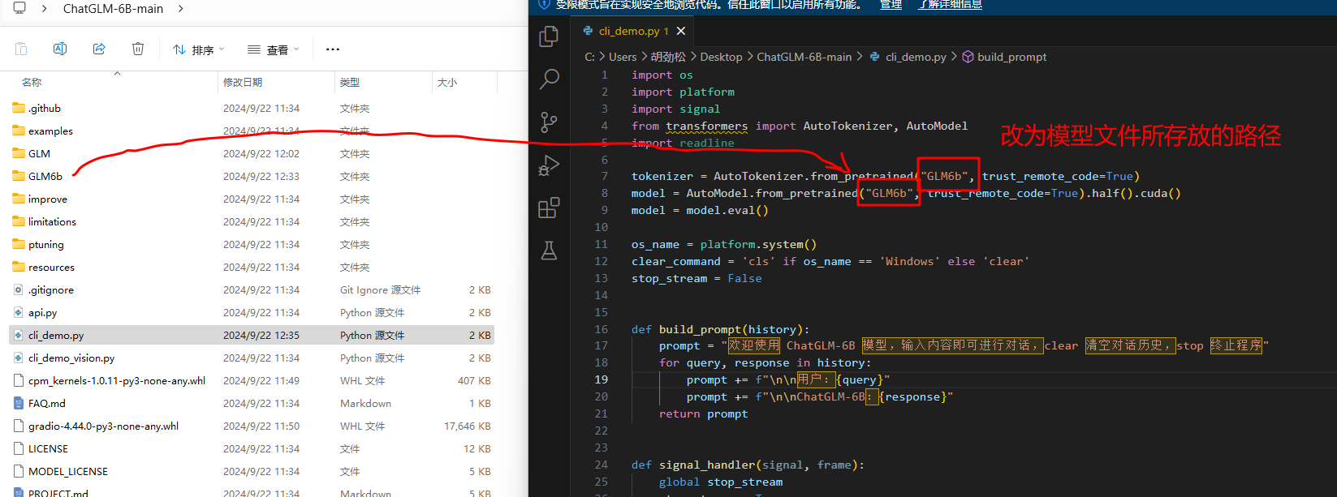The height and width of the screenshot is (497, 1337).
Task: Click the Delete trash icon in File Explorer
Action: point(138,49)
